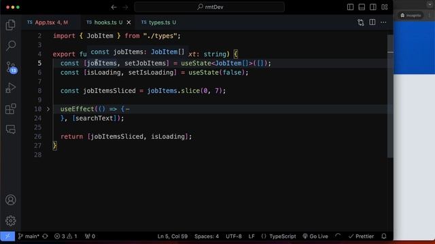Click the ports forwarded indicator showing 0

tap(90, 237)
